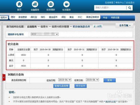
Task: Open the 结束日期 2015-04 dropdown
Action: [x=92, y=80]
